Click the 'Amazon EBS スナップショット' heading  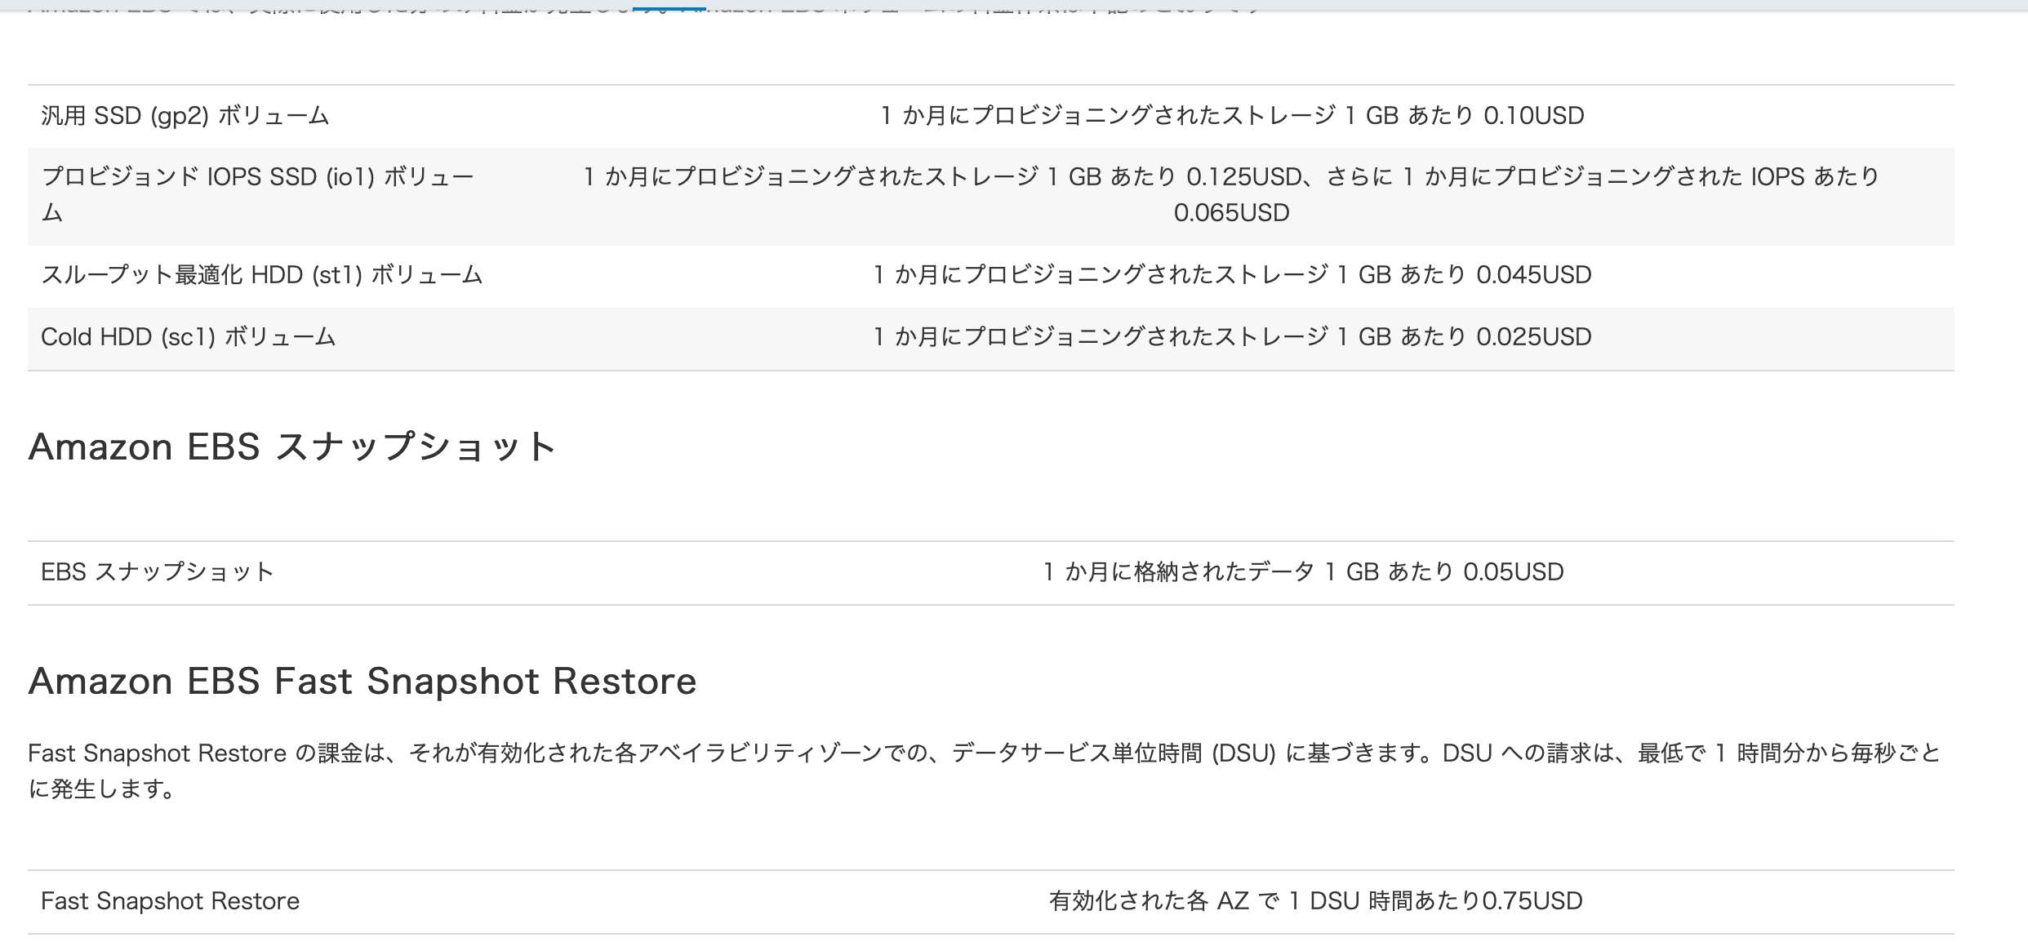(x=292, y=447)
